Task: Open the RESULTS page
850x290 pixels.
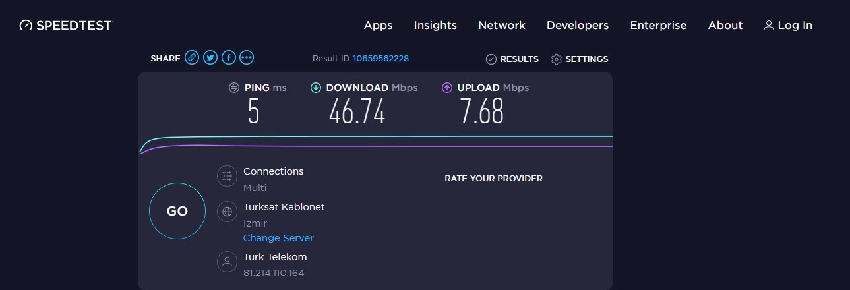Action: click(519, 59)
